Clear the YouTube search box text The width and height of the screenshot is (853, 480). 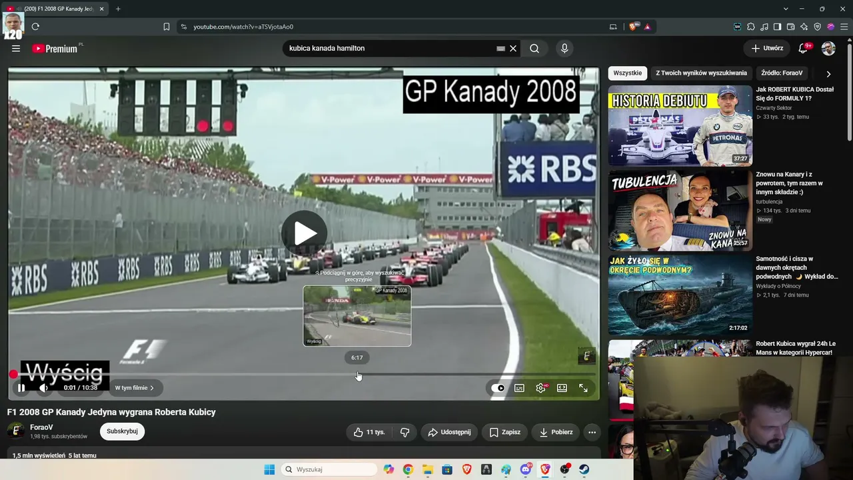click(x=513, y=49)
